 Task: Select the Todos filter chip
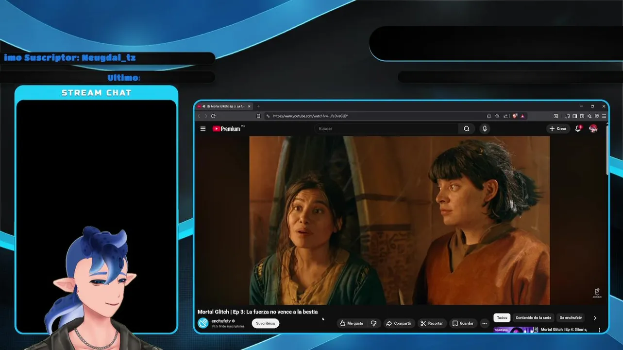[x=502, y=318]
